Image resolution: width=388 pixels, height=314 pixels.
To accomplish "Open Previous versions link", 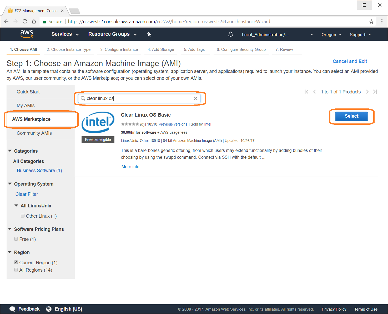I will tap(173, 124).
